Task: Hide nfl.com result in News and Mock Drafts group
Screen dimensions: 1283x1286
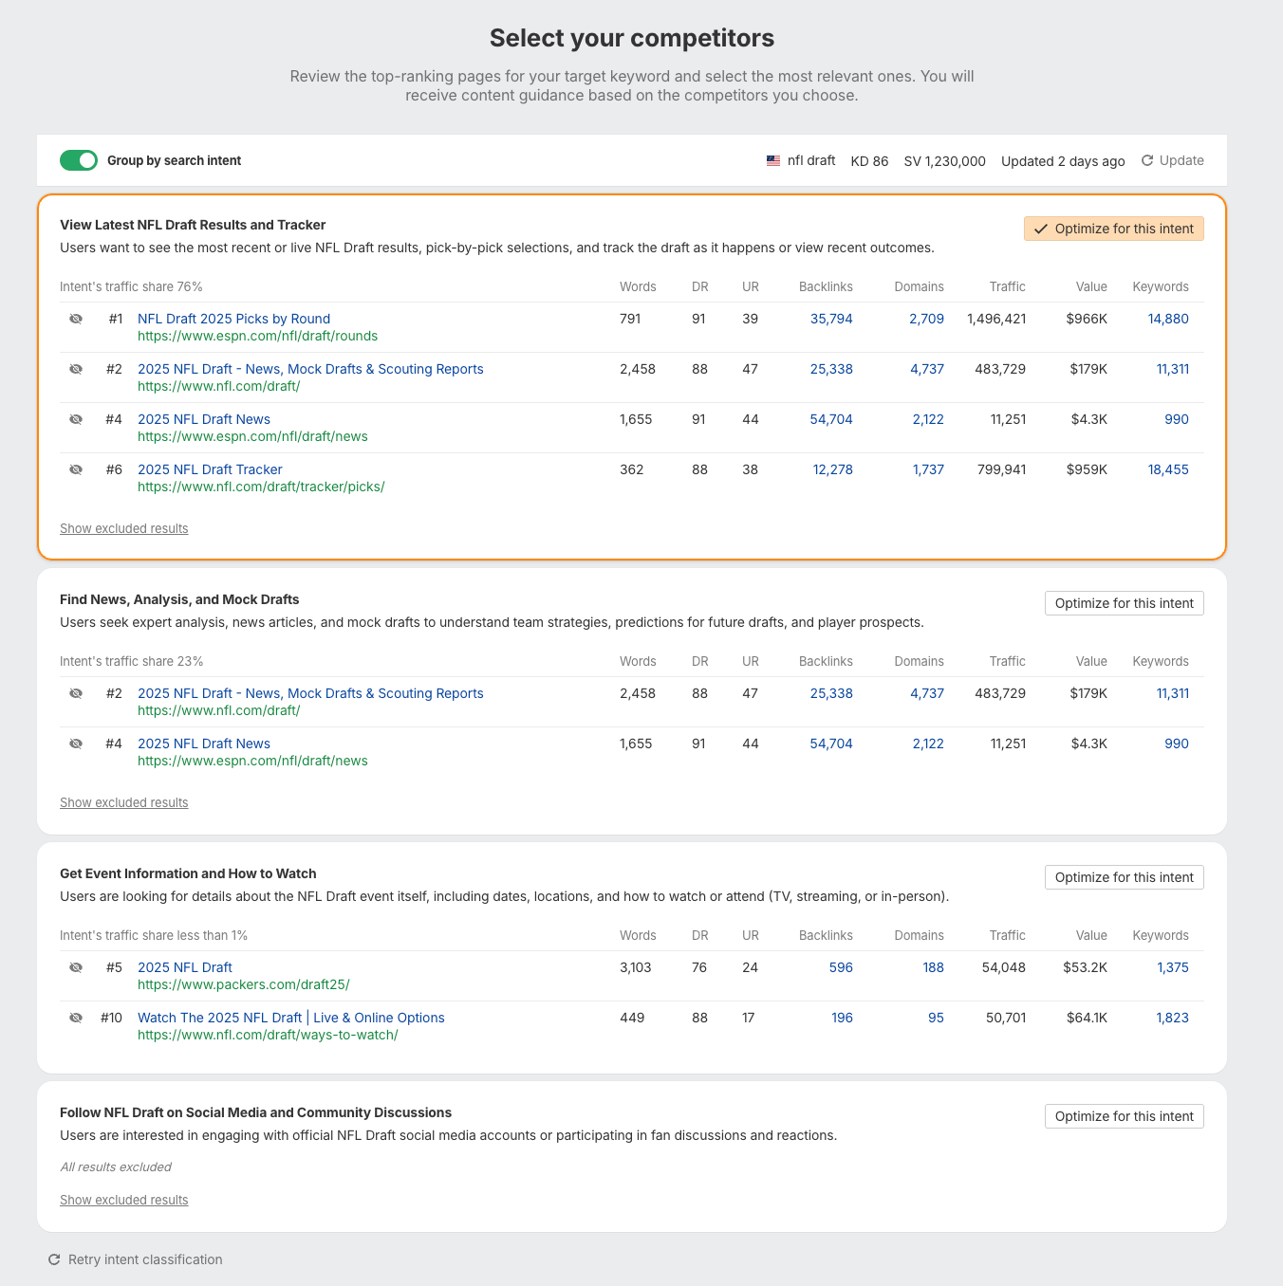Action: [x=76, y=693]
